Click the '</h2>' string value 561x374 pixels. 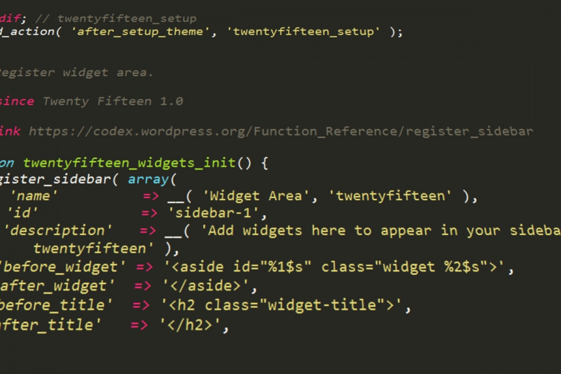click(x=190, y=325)
